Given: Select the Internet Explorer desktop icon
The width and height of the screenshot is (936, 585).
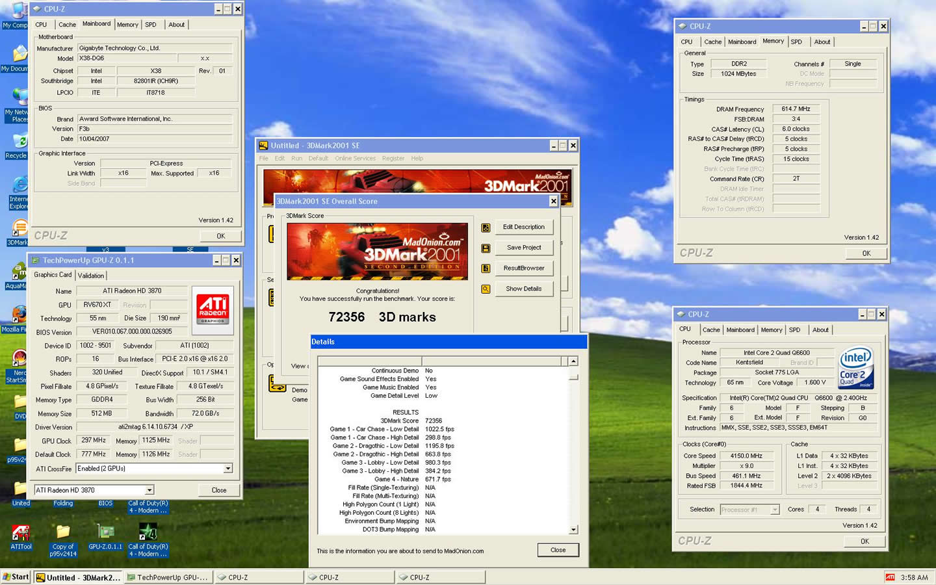Looking at the screenshot, I should (18, 193).
